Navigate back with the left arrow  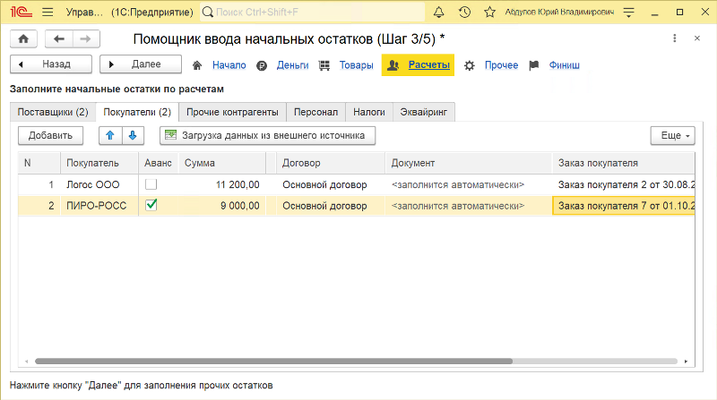point(58,38)
